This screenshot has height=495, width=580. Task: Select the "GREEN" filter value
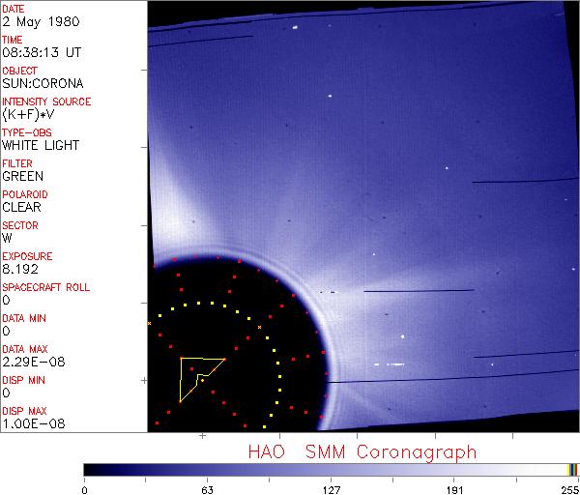[21, 177]
